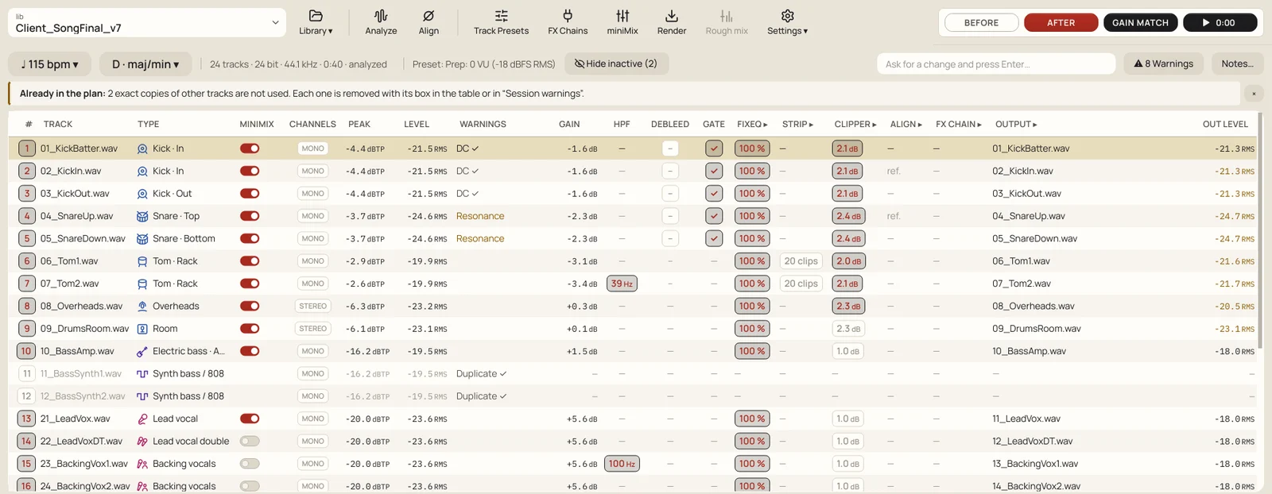The width and height of the screenshot is (1272, 494).
Task: Click backing vocals icon on 23_BackingVox1.wav
Action: pos(142,464)
